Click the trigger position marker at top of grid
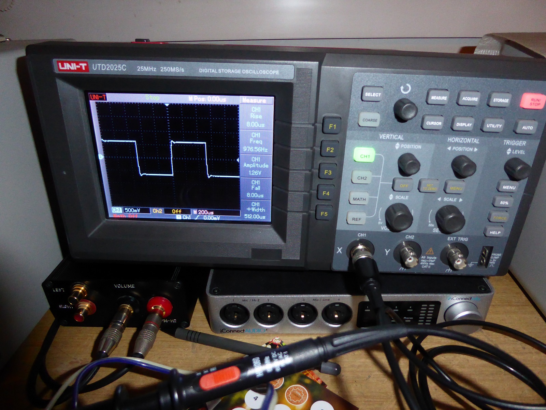 [x=167, y=105]
